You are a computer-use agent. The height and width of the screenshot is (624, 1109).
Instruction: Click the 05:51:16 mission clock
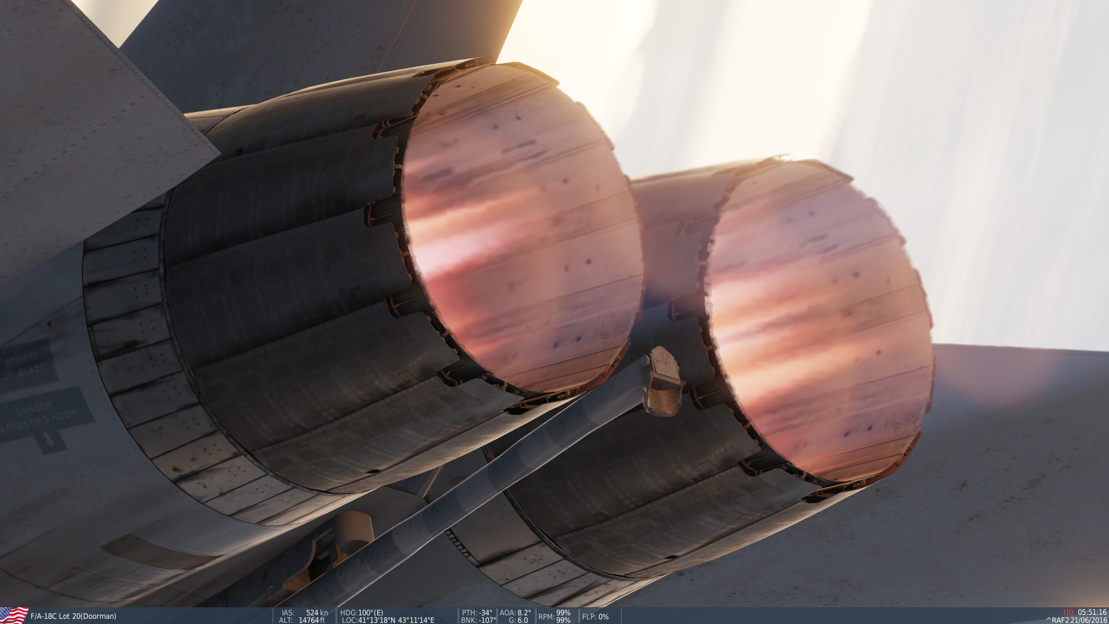[x=1093, y=612]
